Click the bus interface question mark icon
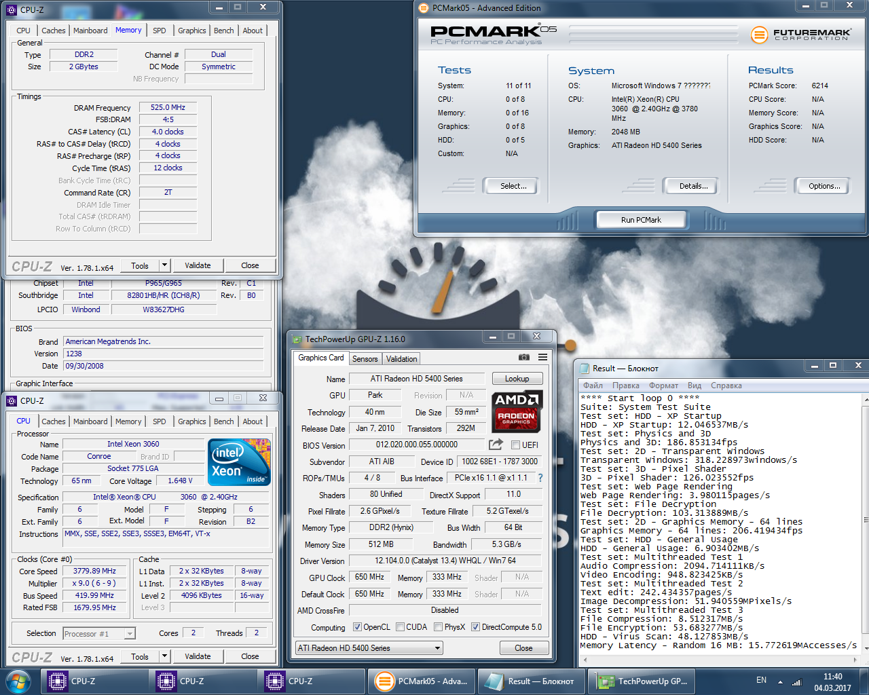Image resolution: width=869 pixels, height=695 pixels. pyautogui.click(x=540, y=478)
